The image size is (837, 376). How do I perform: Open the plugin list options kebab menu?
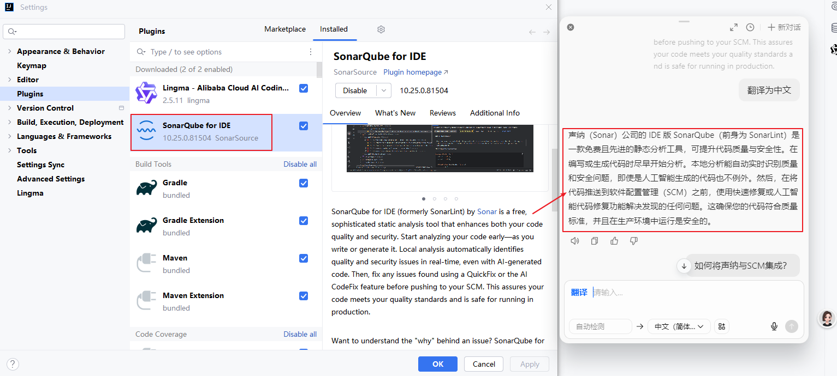pyautogui.click(x=311, y=52)
